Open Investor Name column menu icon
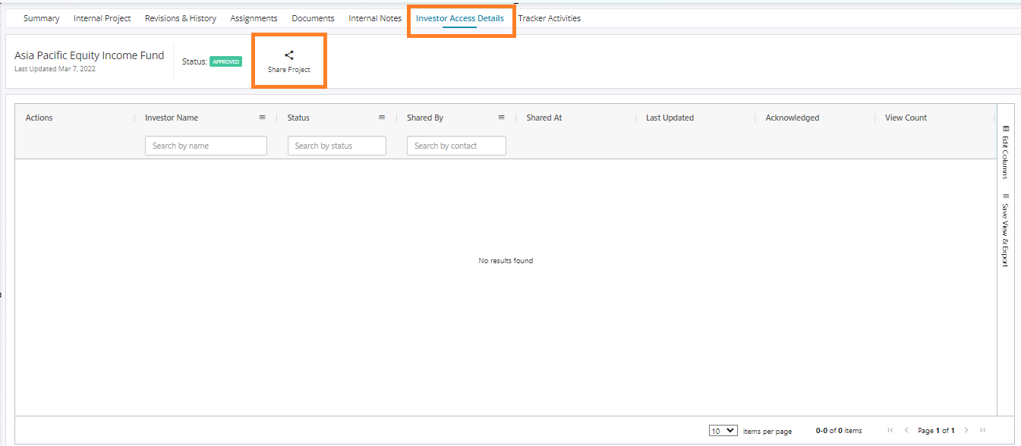 pyautogui.click(x=262, y=118)
